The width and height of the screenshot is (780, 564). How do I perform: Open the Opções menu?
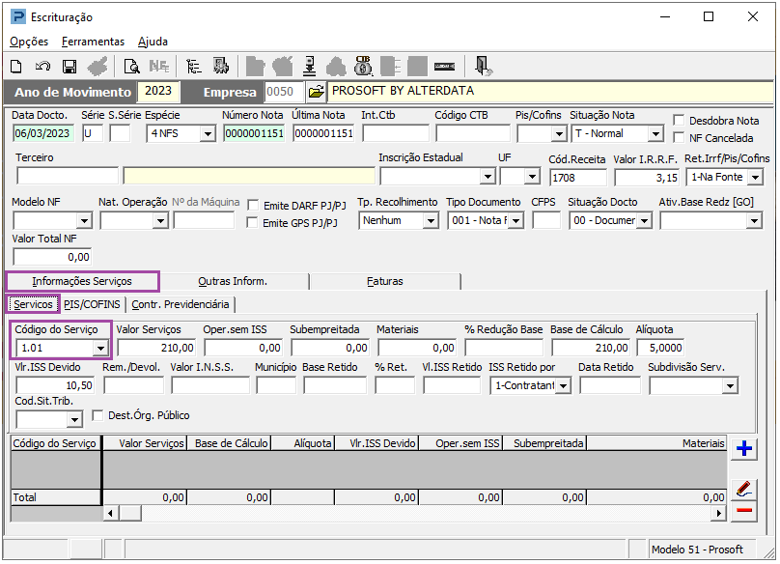29,42
